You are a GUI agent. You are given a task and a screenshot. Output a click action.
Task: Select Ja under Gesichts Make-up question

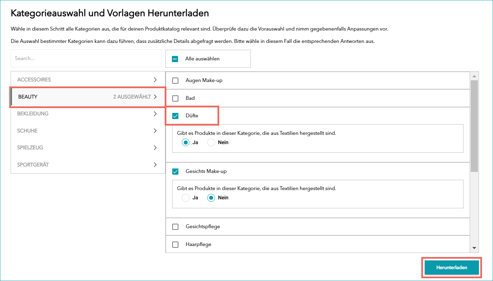(186, 198)
